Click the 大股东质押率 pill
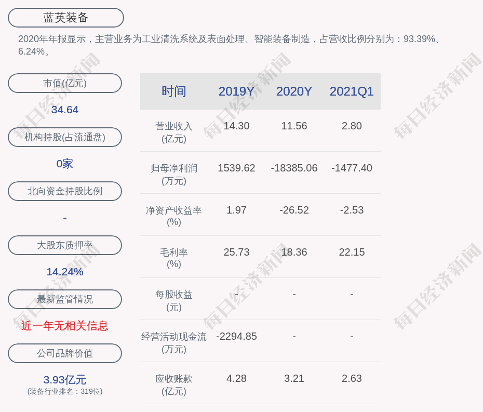483x412 pixels. point(65,245)
